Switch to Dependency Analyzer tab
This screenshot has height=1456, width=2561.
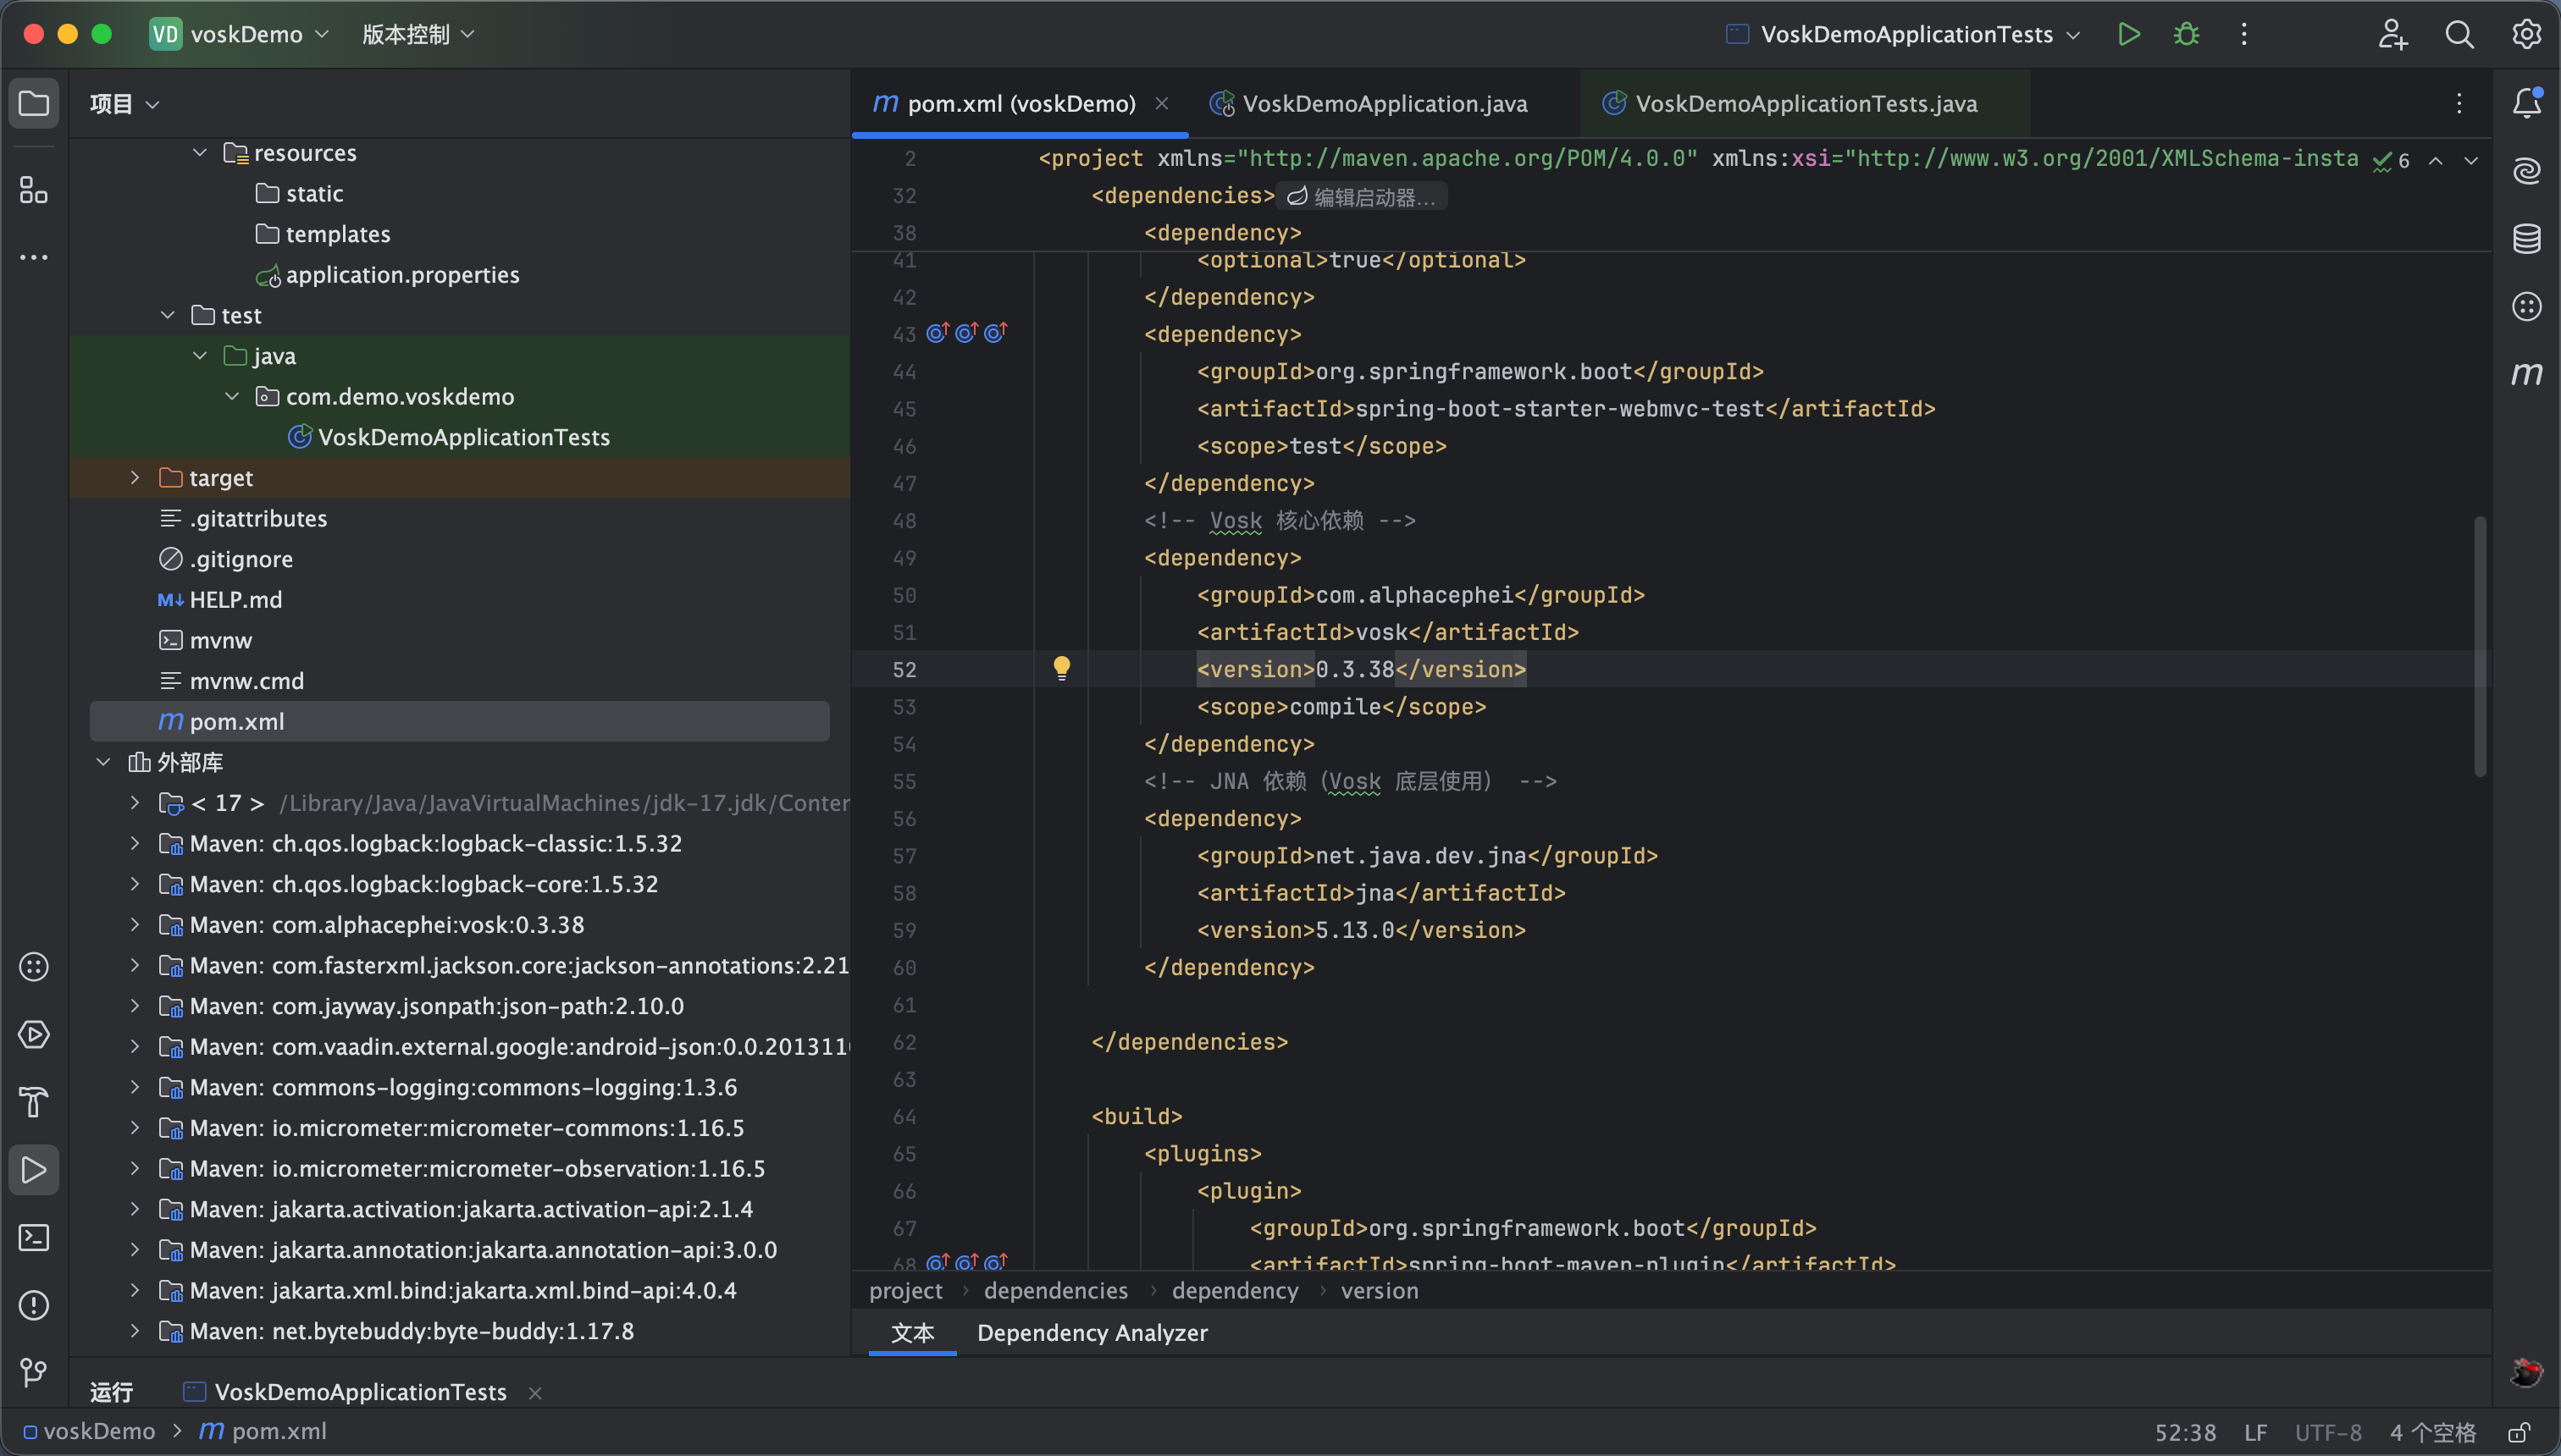pyautogui.click(x=1092, y=1333)
